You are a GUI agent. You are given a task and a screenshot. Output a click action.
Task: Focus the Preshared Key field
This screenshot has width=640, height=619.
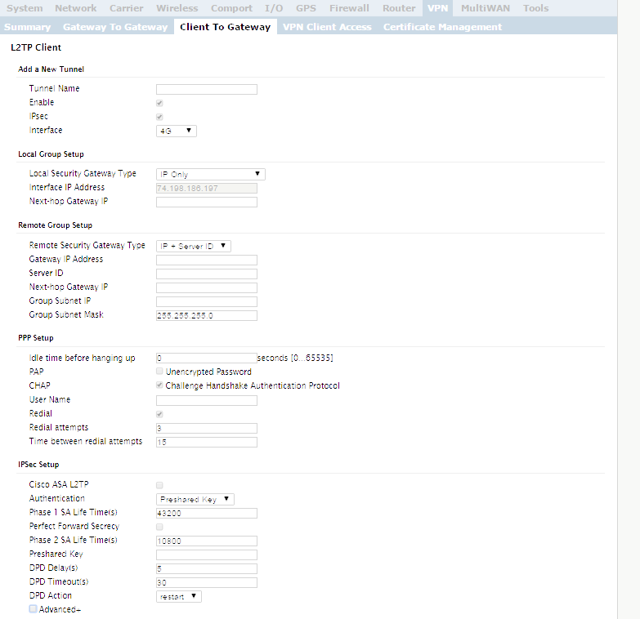click(x=207, y=554)
